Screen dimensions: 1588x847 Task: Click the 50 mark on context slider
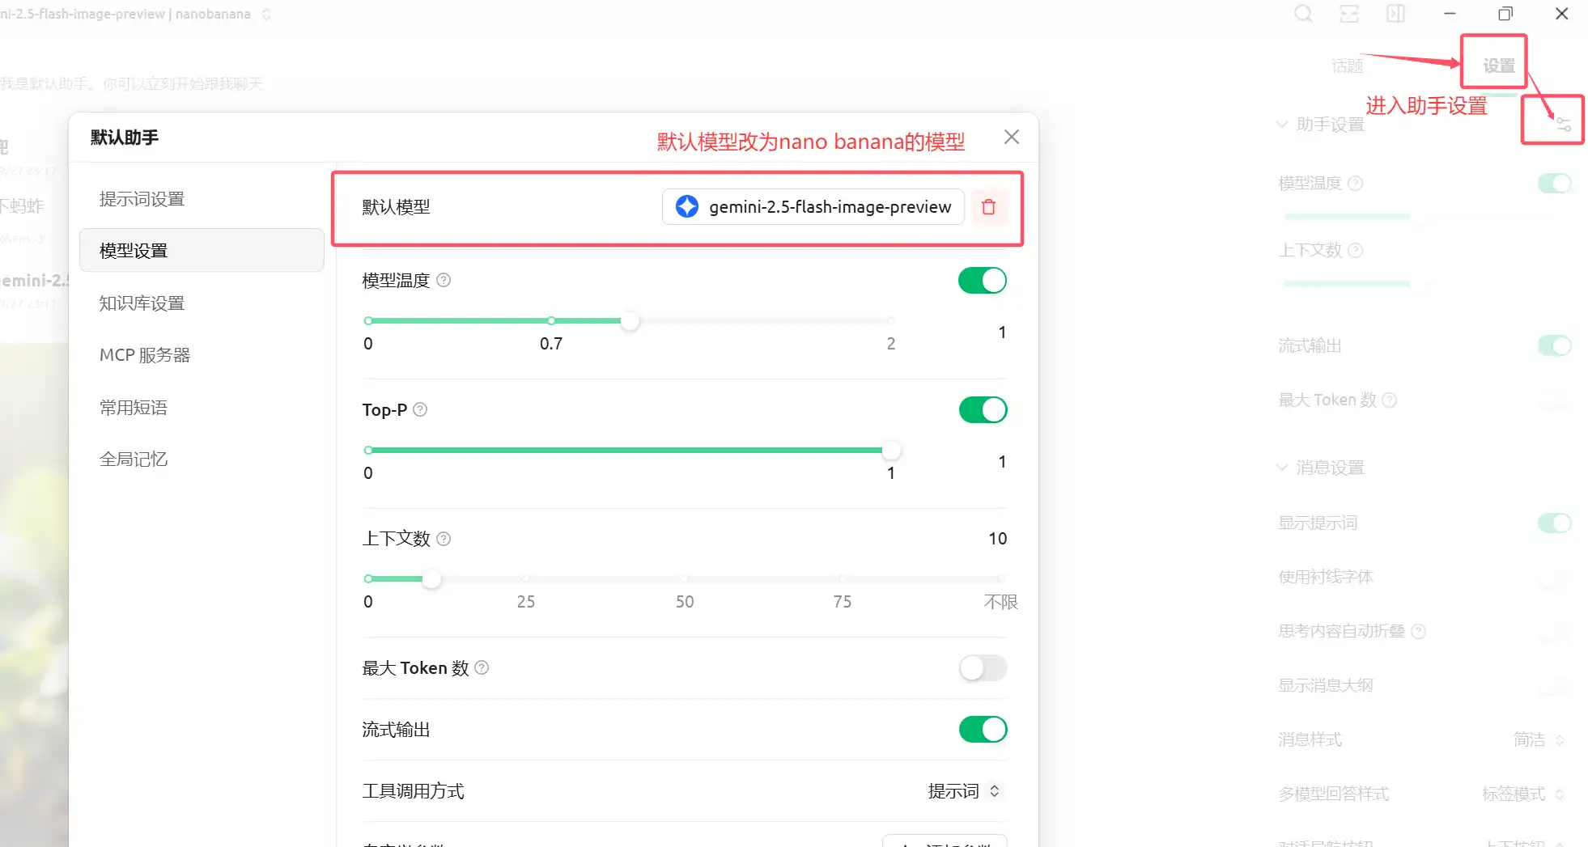pyautogui.click(x=685, y=602)
